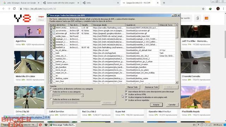Select 'Cada archivo al directorio conforme a su categoría'
Image resolution: width=226 pixels, height=127 pixels.
pos(51,89)
